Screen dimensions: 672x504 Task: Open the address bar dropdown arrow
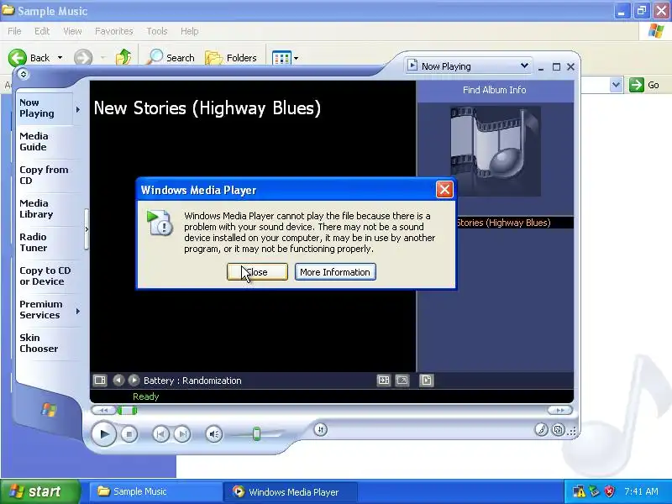tap(616, 85)
